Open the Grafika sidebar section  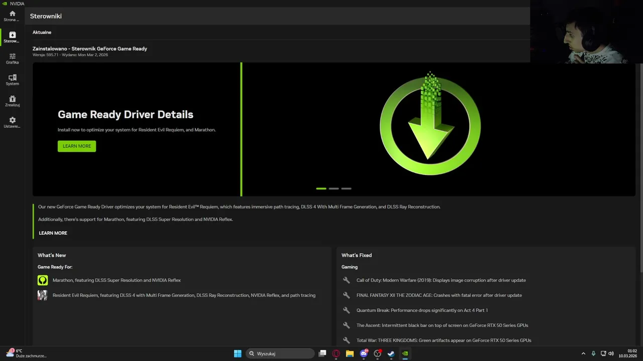(12, 59)
